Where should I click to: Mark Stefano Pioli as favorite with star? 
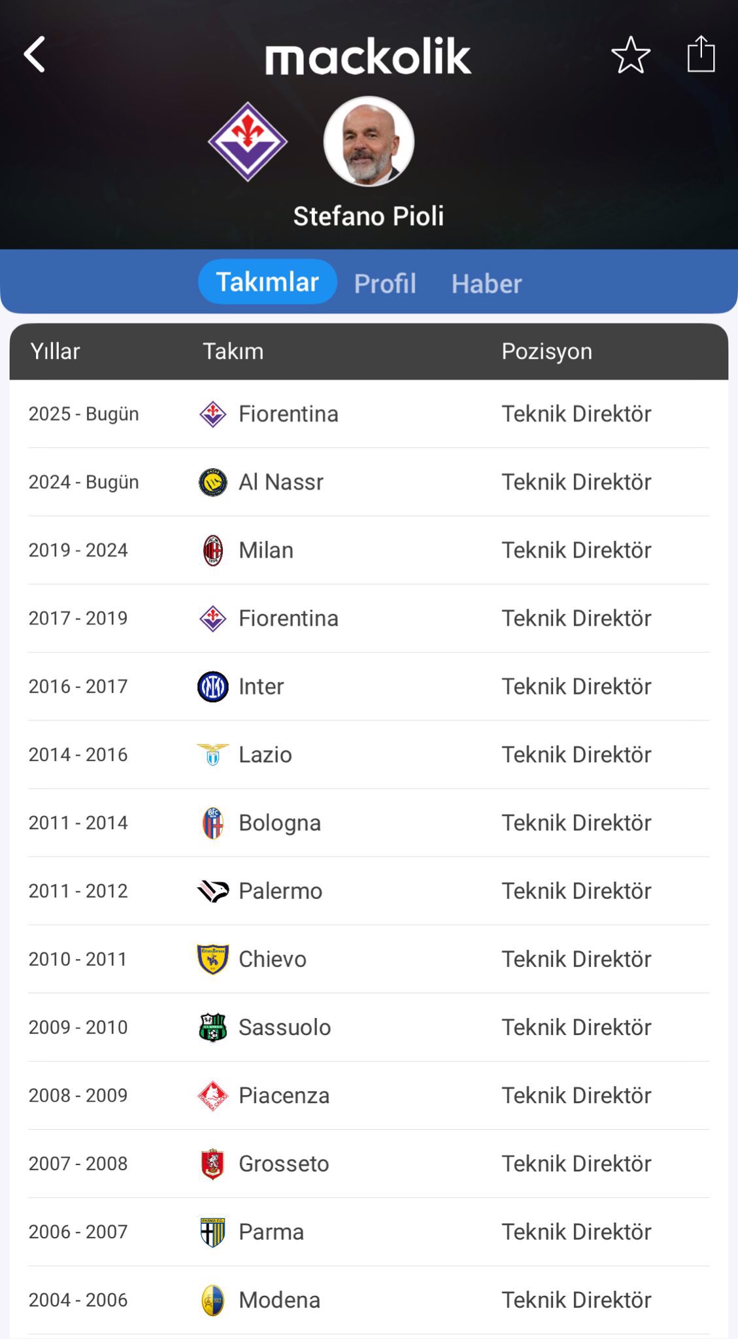(x=631, y=55)
